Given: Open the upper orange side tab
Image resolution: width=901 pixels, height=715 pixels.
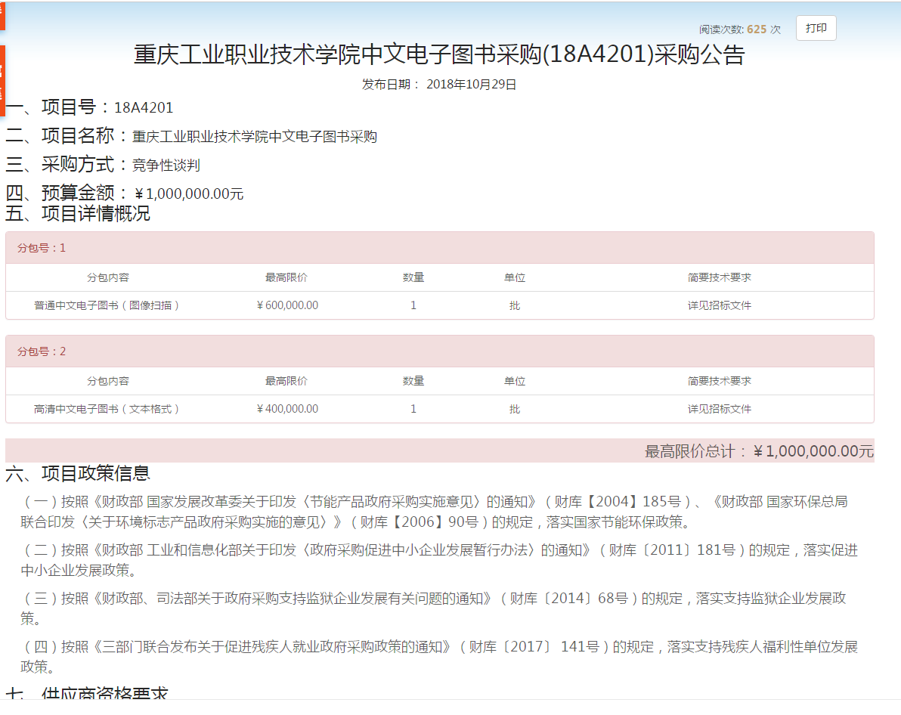Looking at the screenshot, I should click(x=2, y=14).
